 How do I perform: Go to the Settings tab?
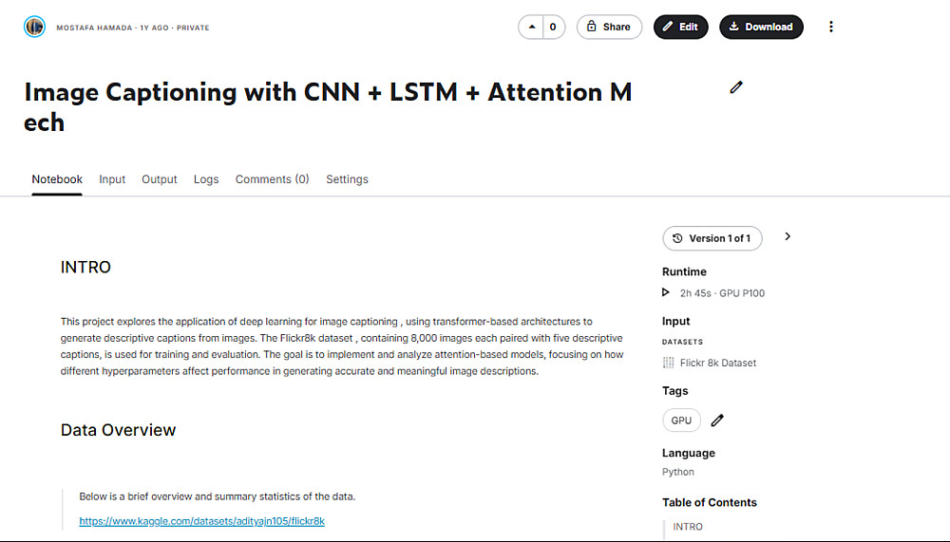tap(347, 179)
